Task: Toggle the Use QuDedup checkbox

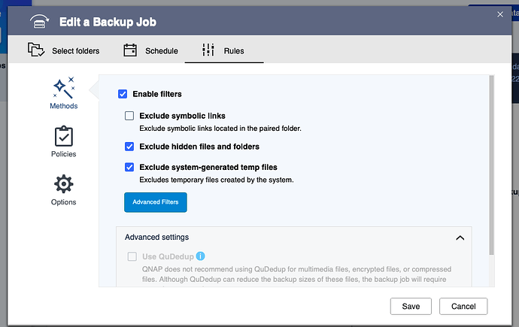Action: point(132,256)
